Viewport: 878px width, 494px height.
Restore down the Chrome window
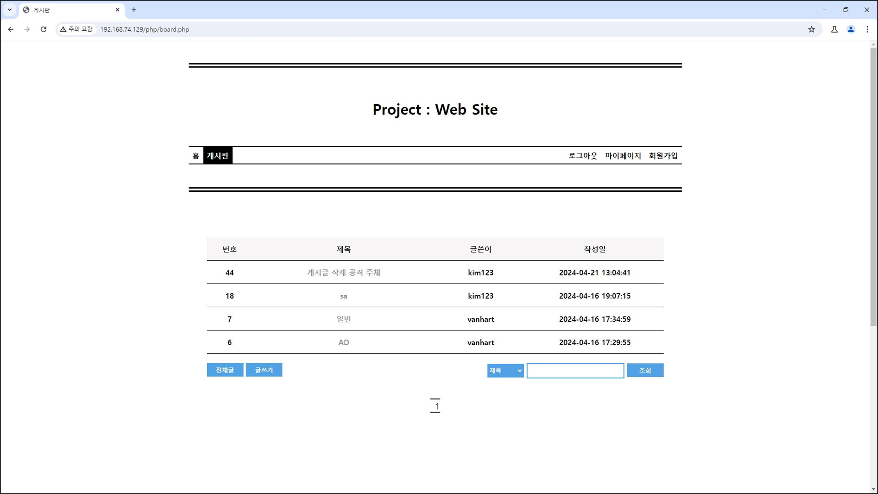point(846,10)
